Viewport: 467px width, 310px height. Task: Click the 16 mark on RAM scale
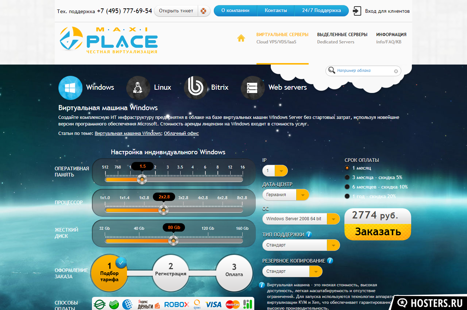click(x=243, y=167)
